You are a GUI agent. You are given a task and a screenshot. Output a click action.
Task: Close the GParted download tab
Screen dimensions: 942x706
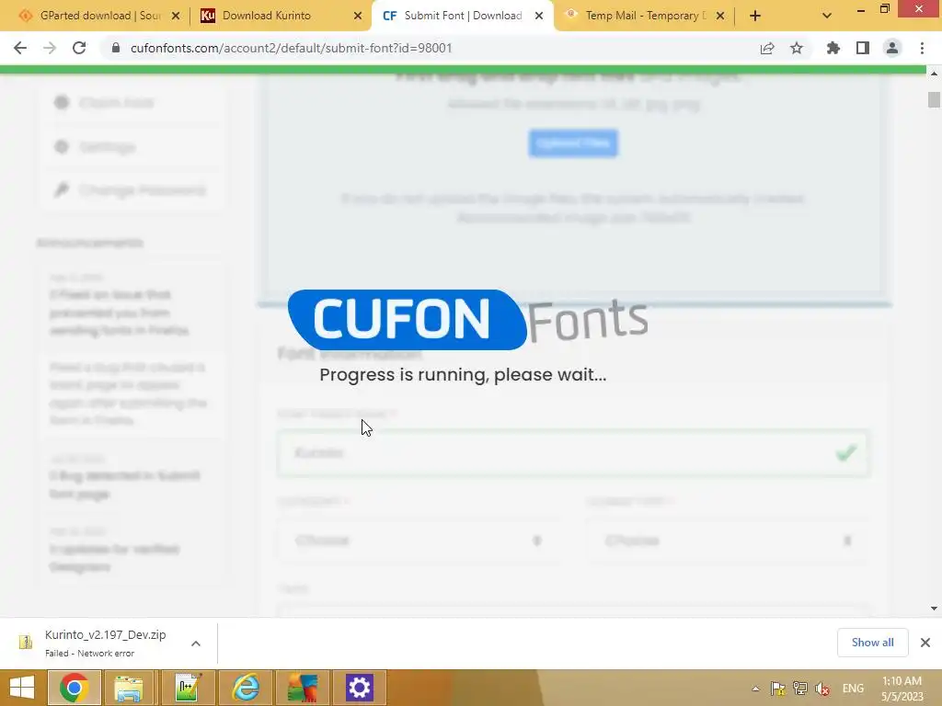click(x=176, y=16)
